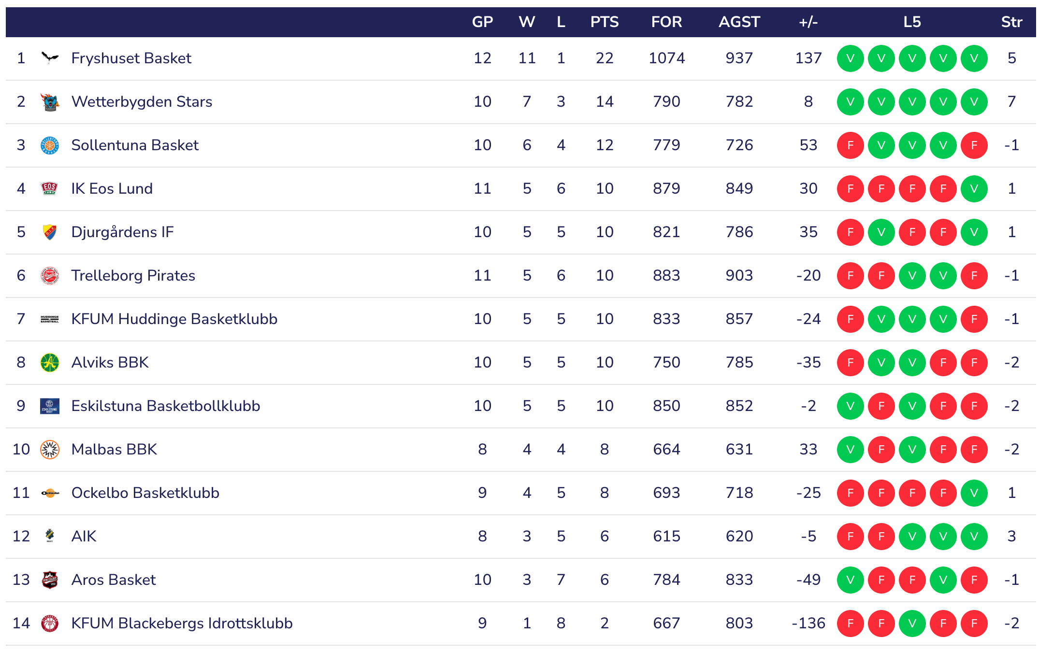Click the +/- column header

[808, 22]
